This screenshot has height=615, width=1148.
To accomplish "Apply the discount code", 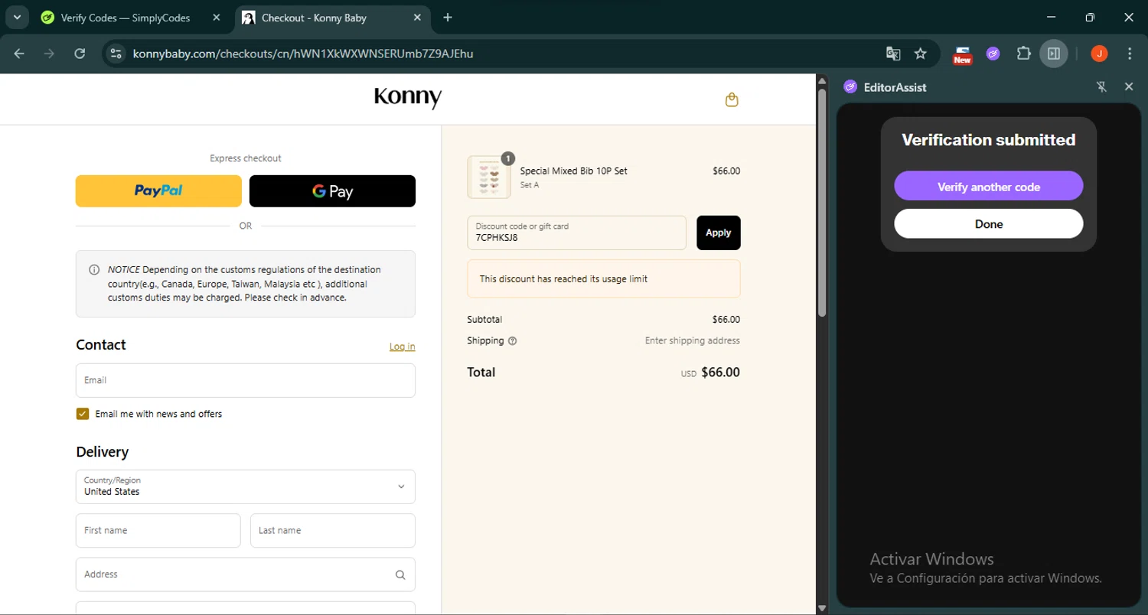I will click(719, 233).
